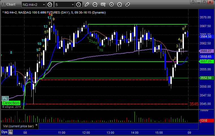
Task: Open the studies chart-wave icon
Action: point(95,5)
